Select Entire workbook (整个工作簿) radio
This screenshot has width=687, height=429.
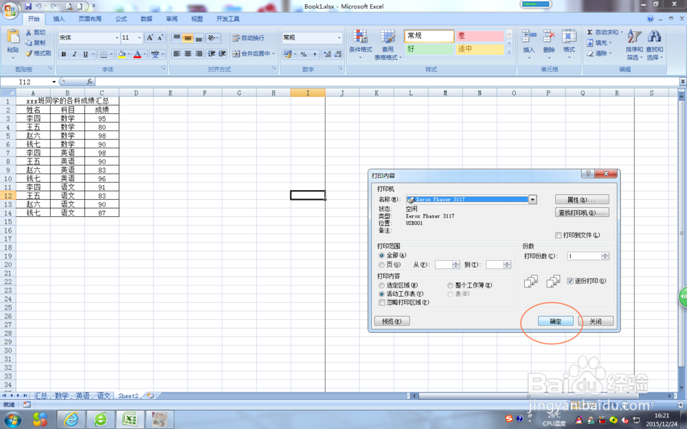450,286
